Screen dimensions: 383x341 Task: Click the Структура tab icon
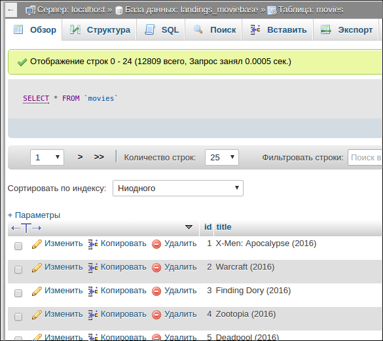pos(75,29)
